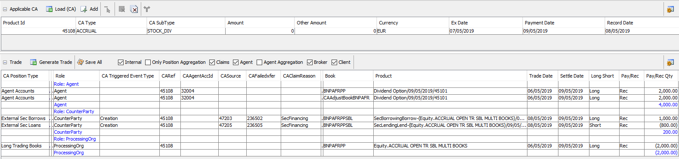Enable the Agent Aggregation checkbox
Image resolution: width=679 pixels, height=159 pixels.
coord(259,63)
